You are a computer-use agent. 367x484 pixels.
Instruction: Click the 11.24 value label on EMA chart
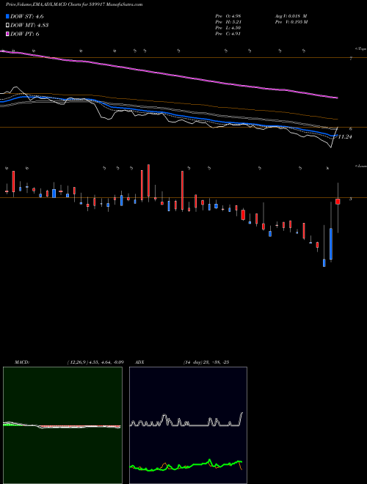345,136
